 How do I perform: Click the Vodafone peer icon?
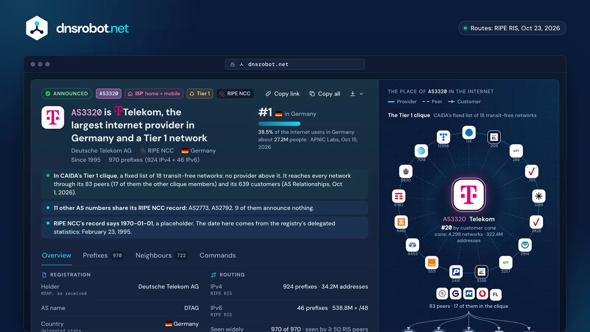(482, 294)
